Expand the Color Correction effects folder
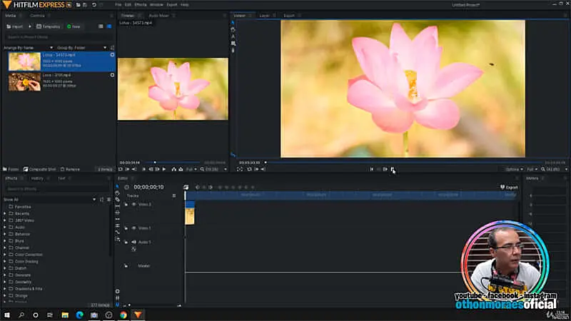The image size is (571, 321). tap(5, 255)
